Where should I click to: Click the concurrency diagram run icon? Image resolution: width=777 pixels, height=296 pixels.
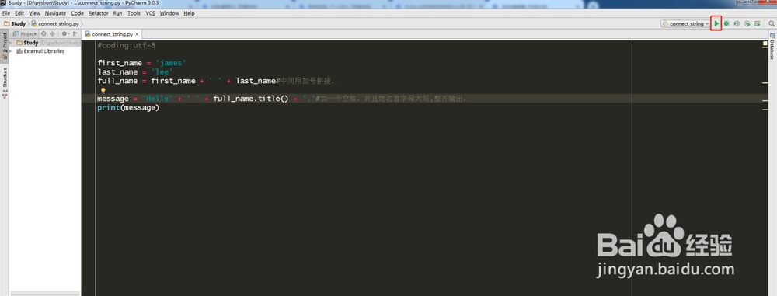[757, 23]
